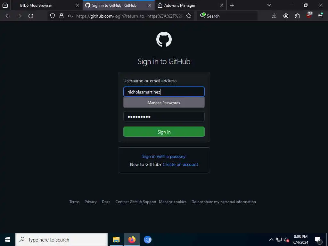Click Sign in with a passkey
The height and width of the screenshot is (246, 328).
click(164, 156)
